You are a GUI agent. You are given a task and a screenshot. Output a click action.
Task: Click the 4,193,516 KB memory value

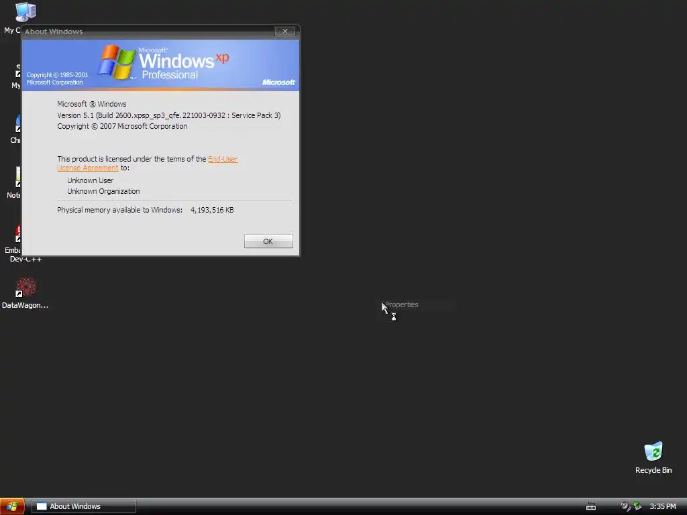212,210
